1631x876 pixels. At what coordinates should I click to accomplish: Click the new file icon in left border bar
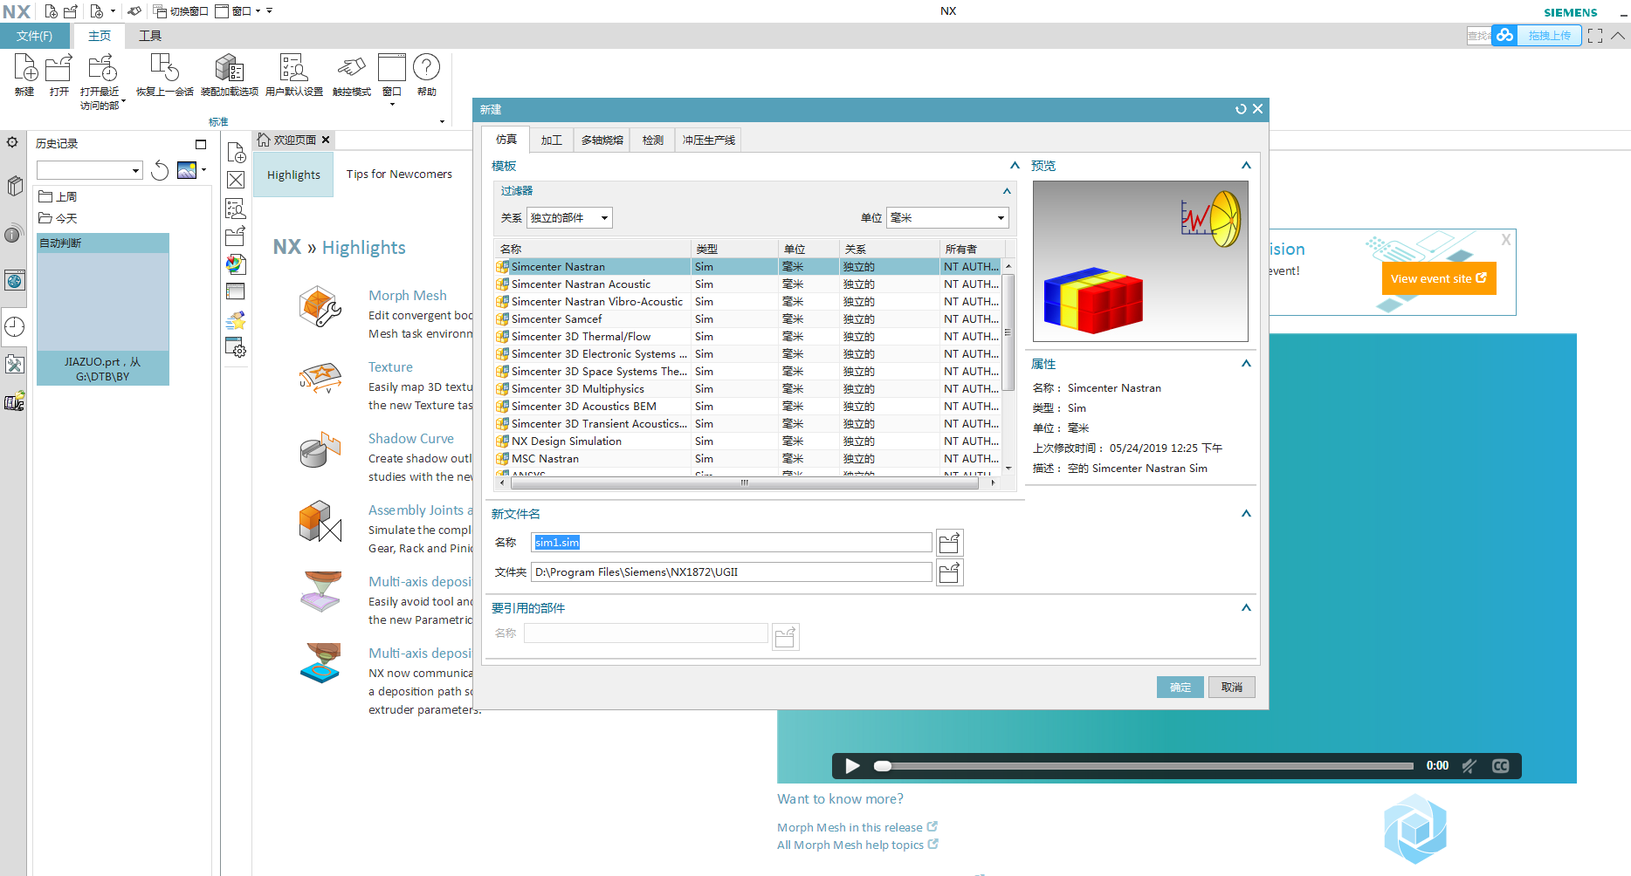pyautogui.click(x=236, y=153)
